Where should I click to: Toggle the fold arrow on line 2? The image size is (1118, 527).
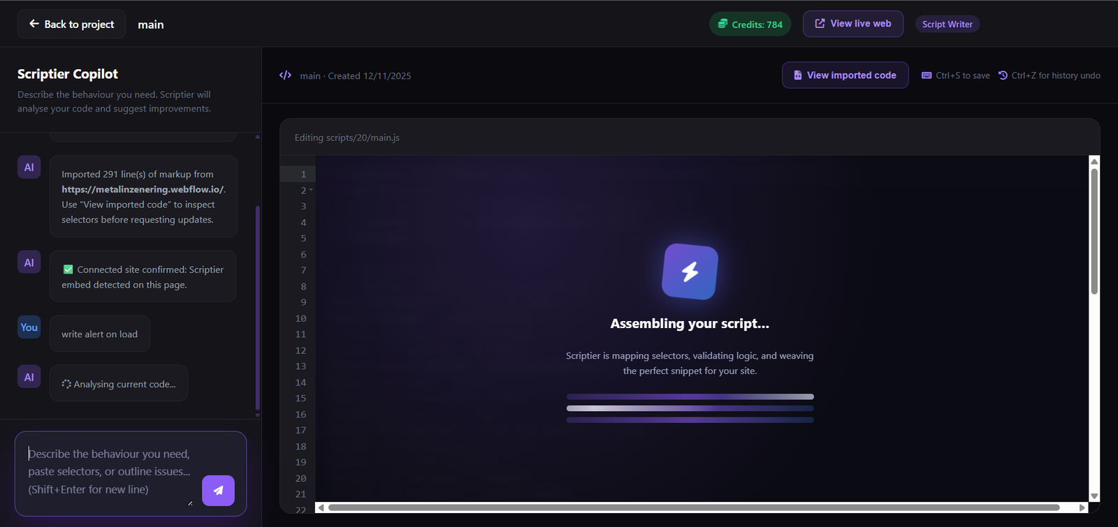point(311,190)
